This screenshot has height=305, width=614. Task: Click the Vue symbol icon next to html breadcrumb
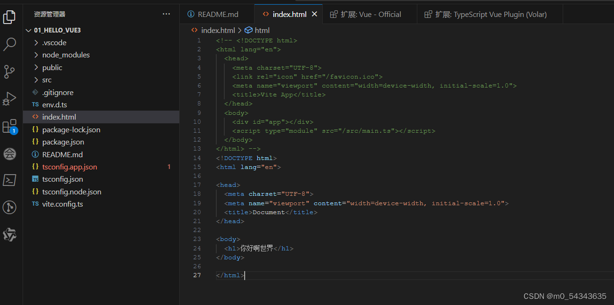(x=248, y=30)
